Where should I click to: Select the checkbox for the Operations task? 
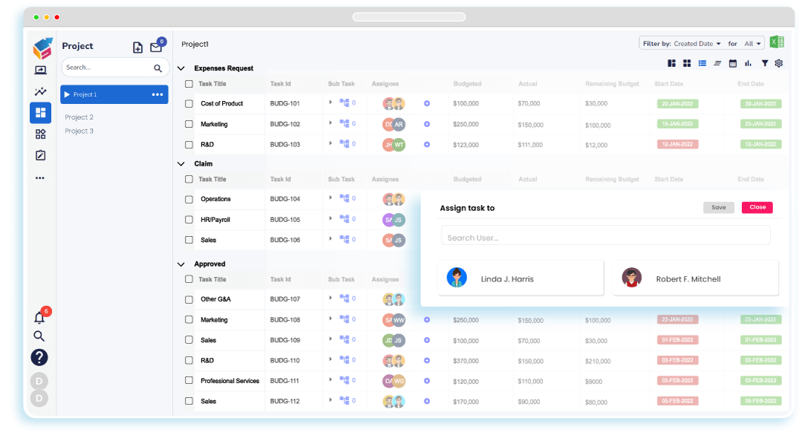point(189,199)
